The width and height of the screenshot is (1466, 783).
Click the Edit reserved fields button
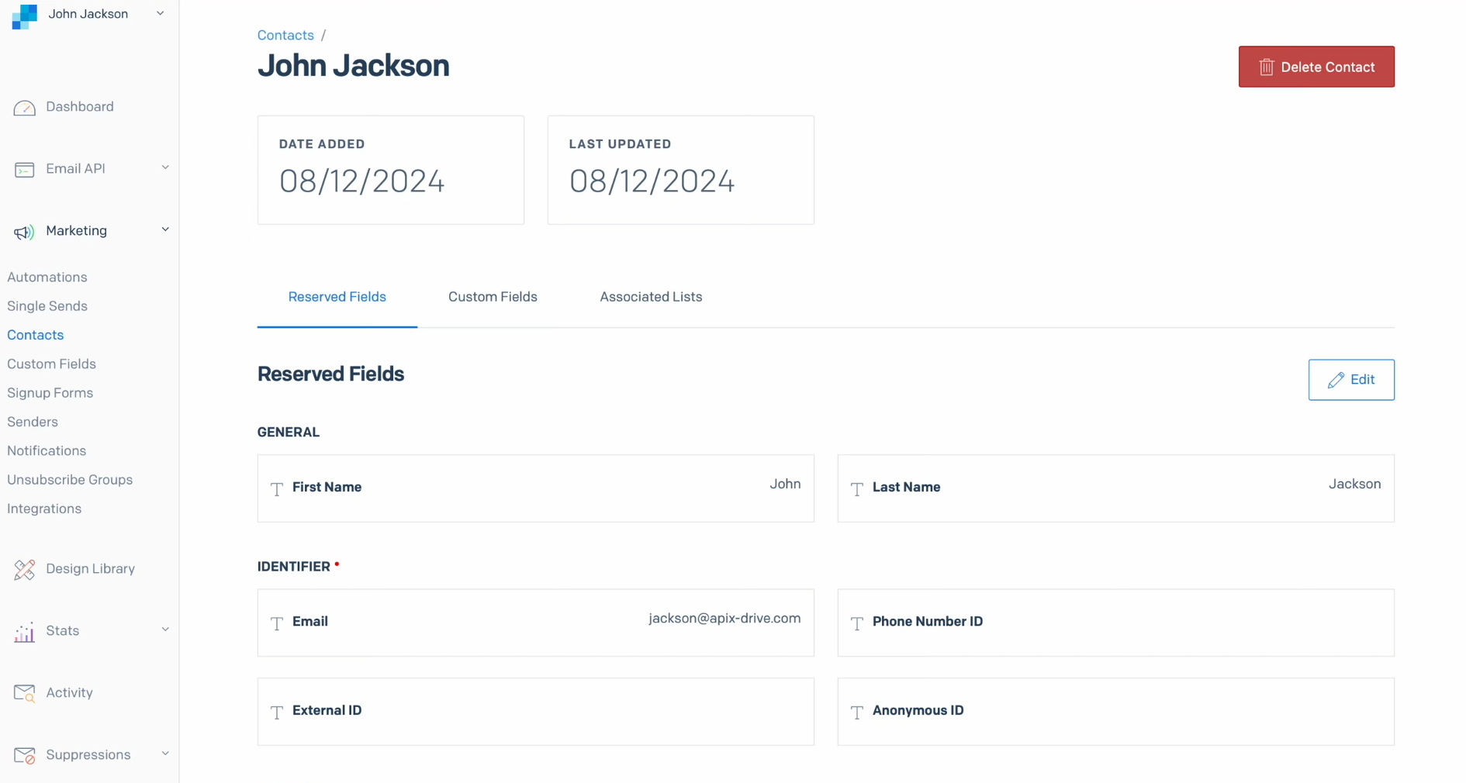(x=1351, y=380)
